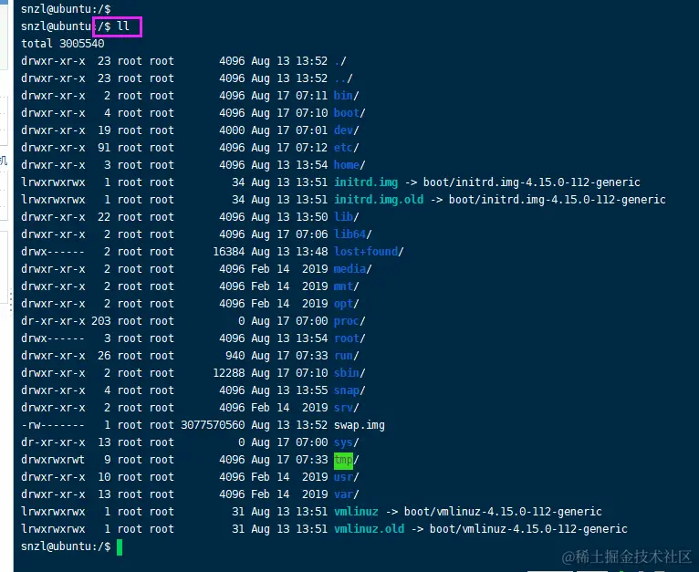
Task: Click the time 13:55 in the snap row
Action: (x=311, y=391)
